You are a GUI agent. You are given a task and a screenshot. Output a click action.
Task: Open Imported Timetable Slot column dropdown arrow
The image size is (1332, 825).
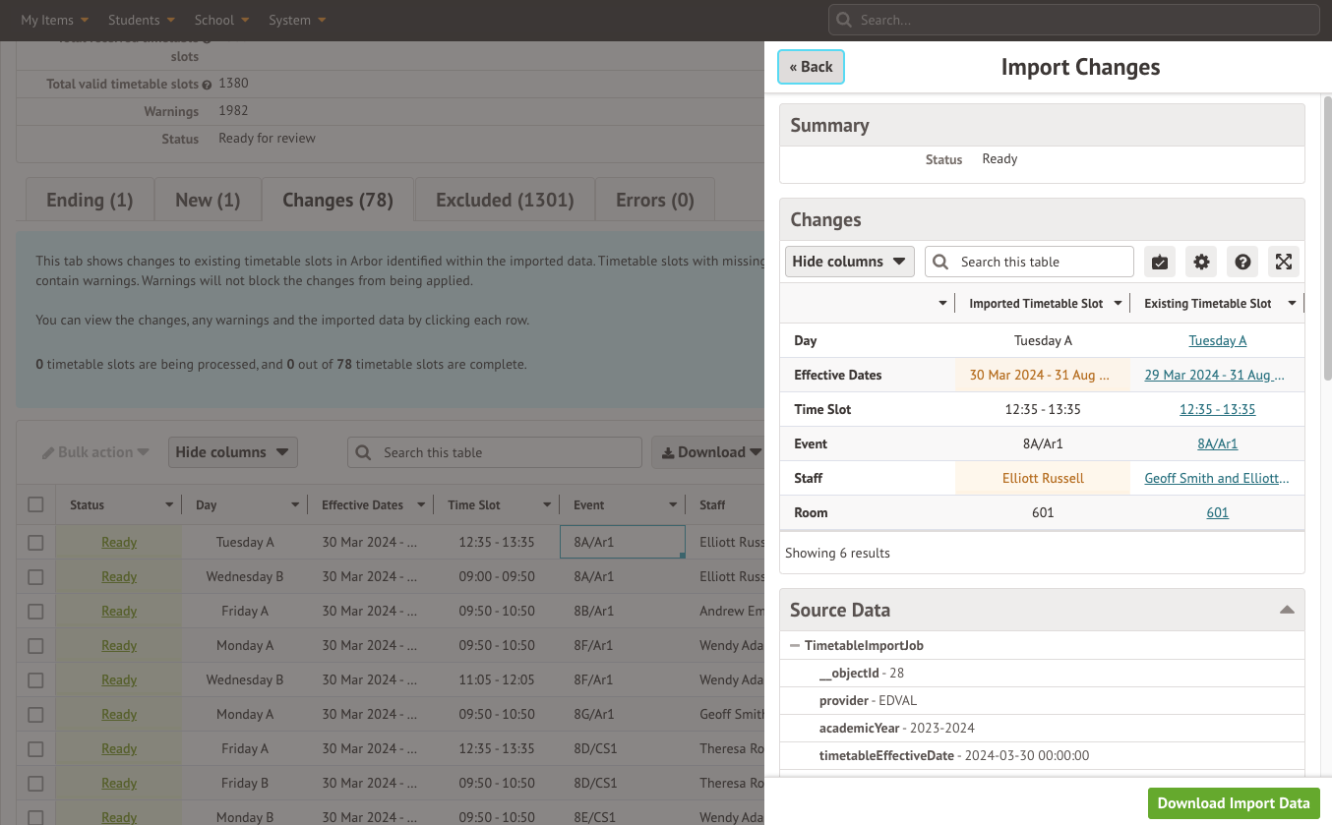tap(1118, 304)
